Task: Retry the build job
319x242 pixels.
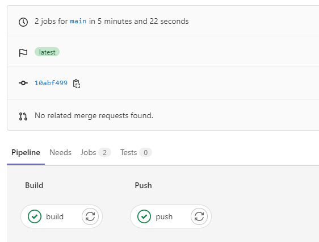Action: [x=90, y=216]
